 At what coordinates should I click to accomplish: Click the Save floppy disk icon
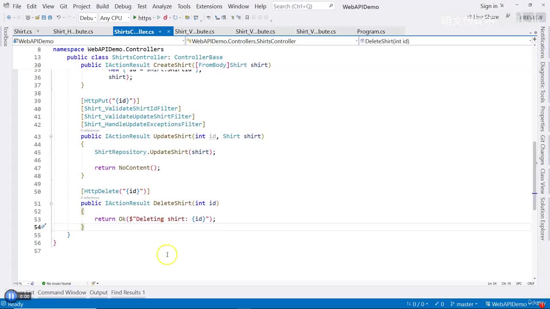tap(43, 18)
